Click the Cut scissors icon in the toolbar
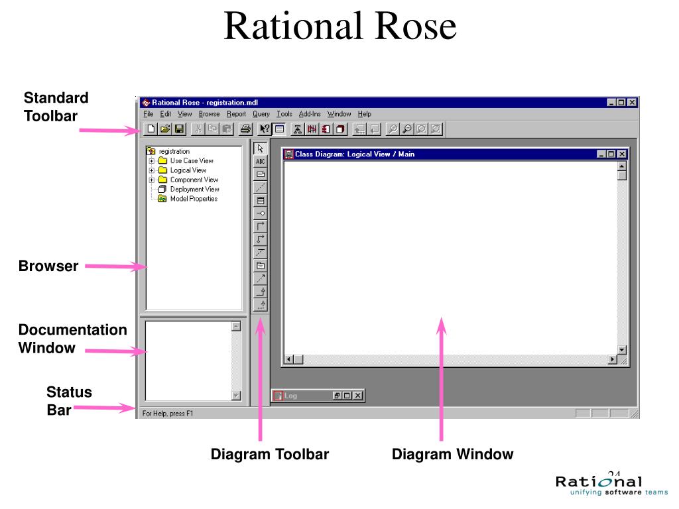679x509 pixels. (198, 129)
